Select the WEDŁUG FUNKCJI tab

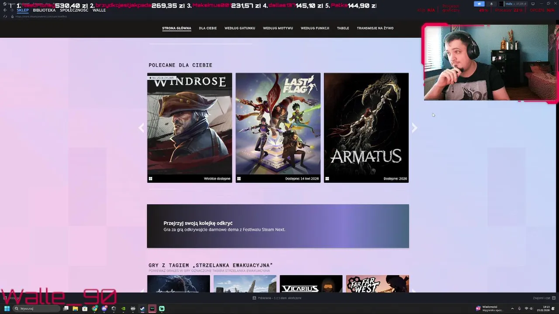[315, 28]
